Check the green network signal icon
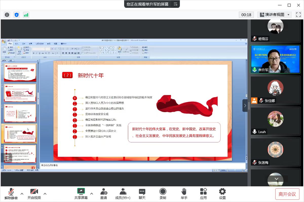 coord(26,15)
